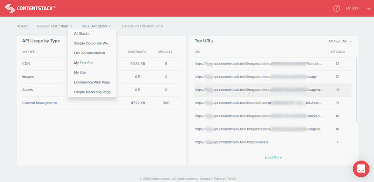Click the Top URLs heading
Screen dimensions: 374x182
tap(204, 41)
